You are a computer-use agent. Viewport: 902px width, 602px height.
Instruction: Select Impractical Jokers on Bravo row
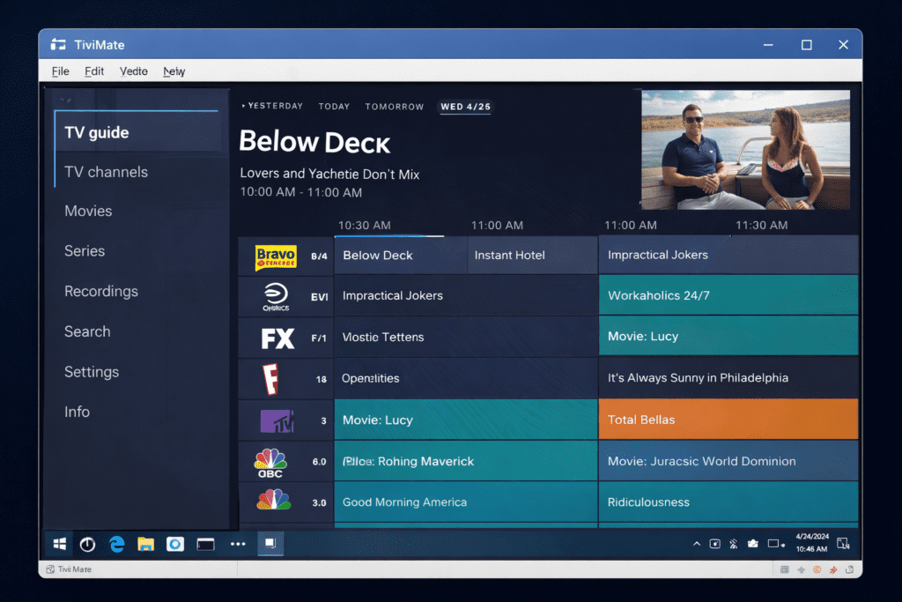(728, 255)
